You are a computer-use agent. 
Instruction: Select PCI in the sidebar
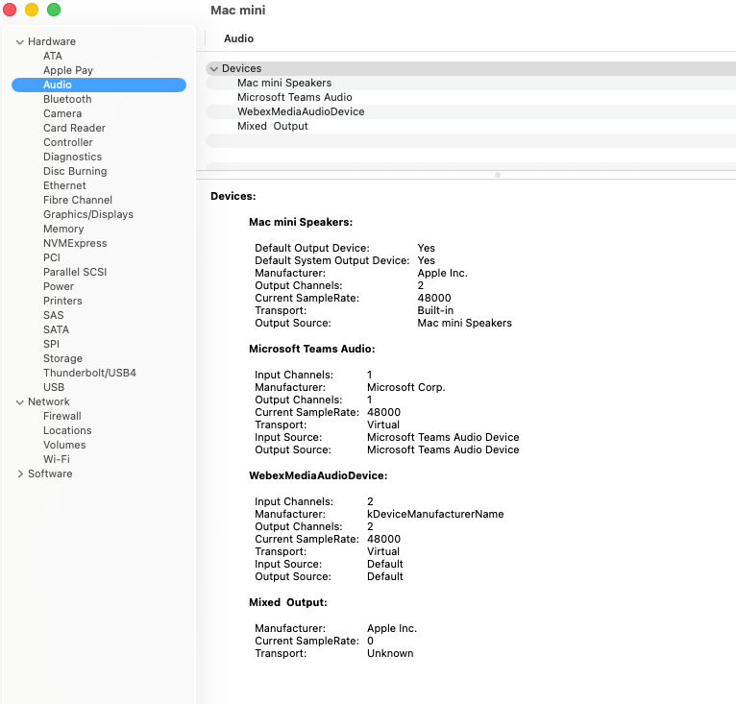(x=52, y=257)
